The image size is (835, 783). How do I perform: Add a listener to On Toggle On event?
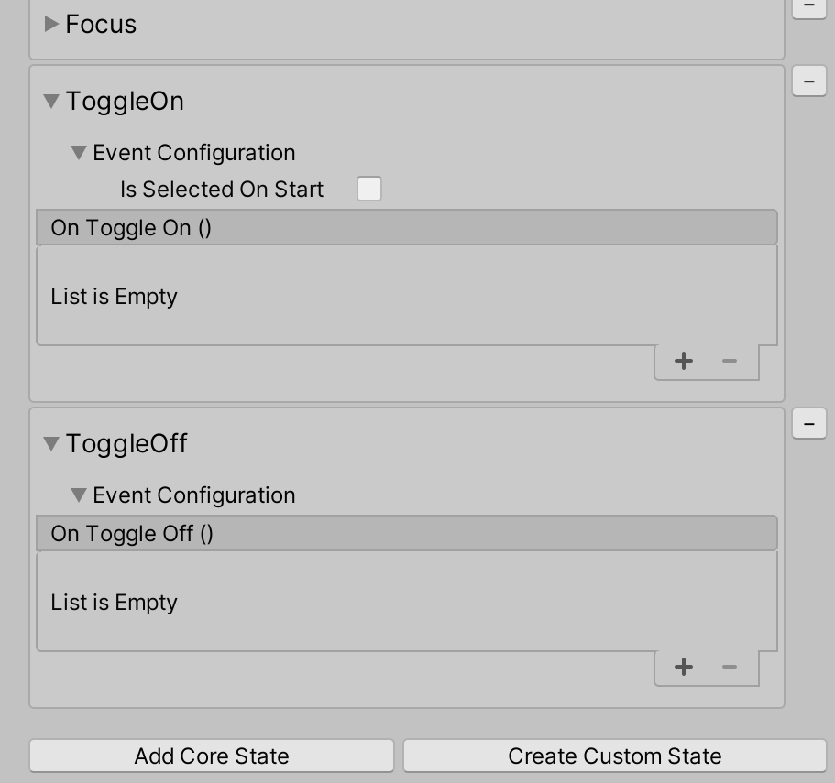coord(683,361)
